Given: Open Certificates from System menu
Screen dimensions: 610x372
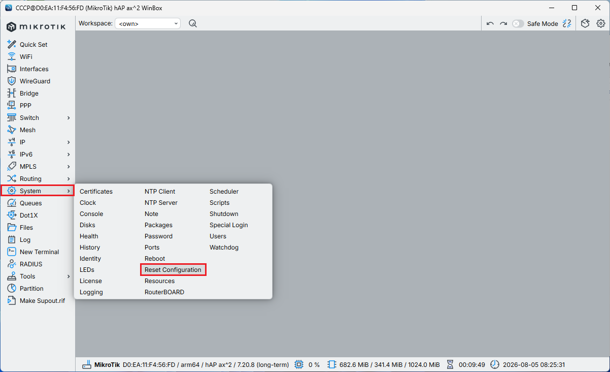Looking at the screenshot, I should (x=96, y=192).
